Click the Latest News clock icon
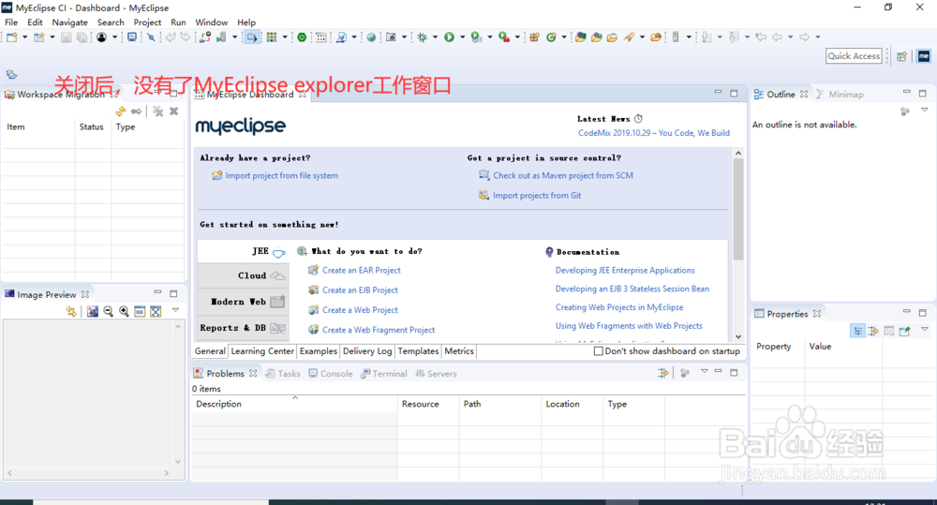 [638, 118]
